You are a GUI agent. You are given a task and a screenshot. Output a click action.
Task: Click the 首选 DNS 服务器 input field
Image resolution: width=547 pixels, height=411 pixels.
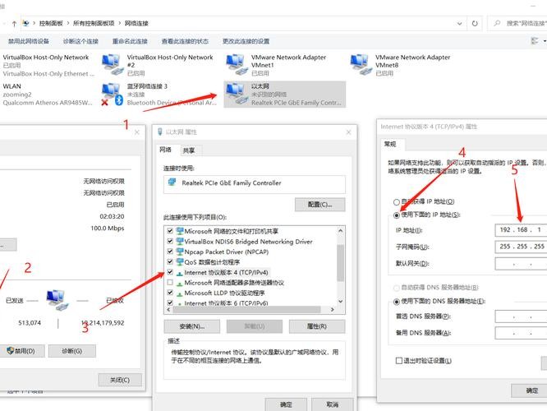coord(521,316)
